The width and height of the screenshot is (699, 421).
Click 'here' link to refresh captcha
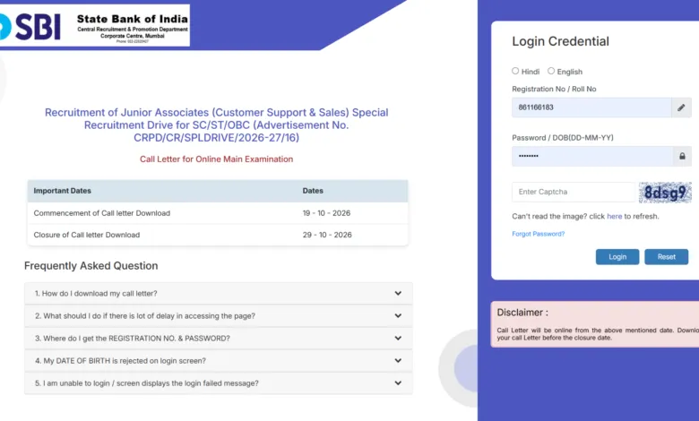614,216
